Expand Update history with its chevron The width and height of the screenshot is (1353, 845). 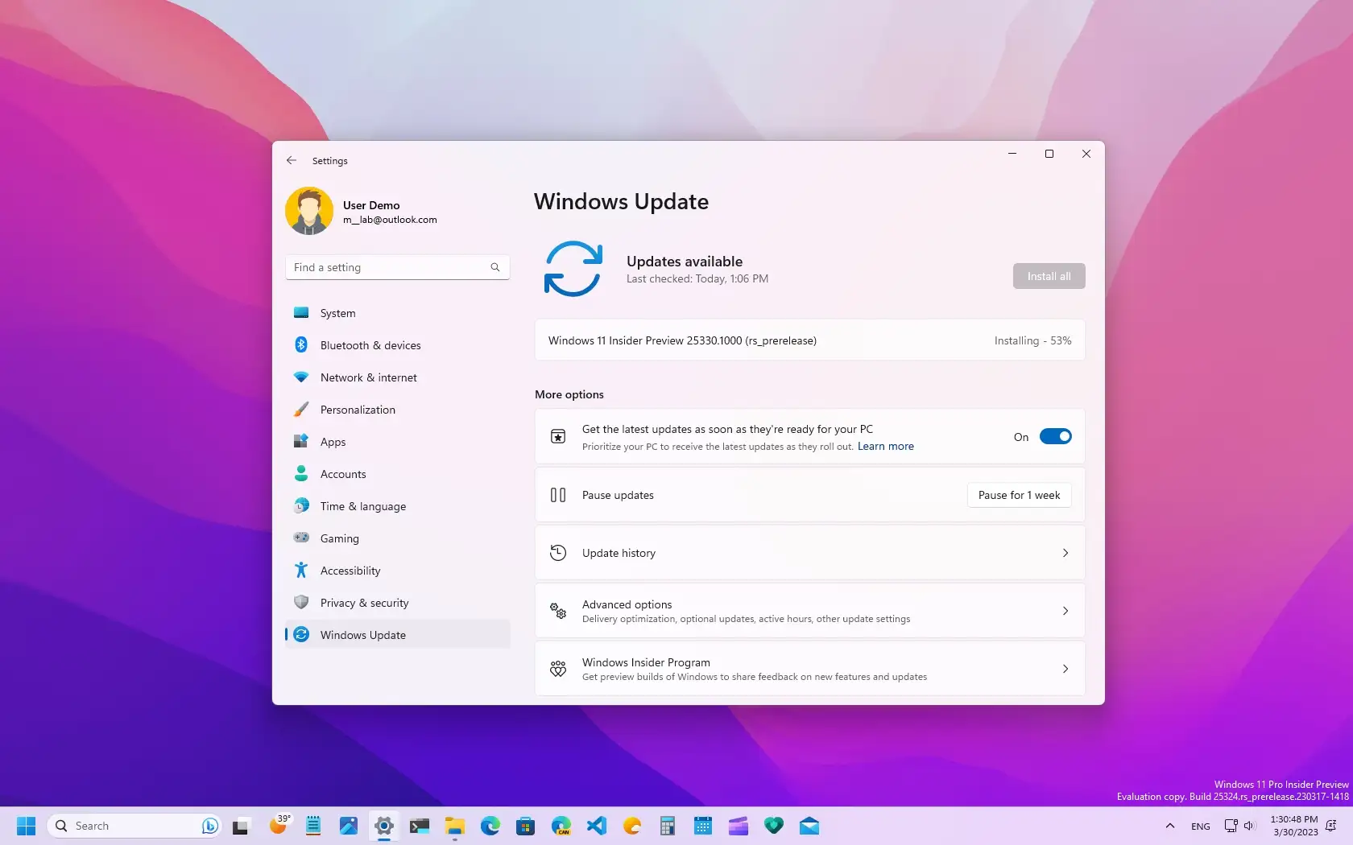click(1065, 553)
